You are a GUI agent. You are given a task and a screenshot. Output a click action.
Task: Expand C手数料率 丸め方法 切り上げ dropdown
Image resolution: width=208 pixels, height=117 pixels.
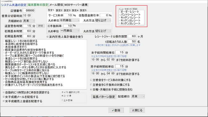pos(103,31)
